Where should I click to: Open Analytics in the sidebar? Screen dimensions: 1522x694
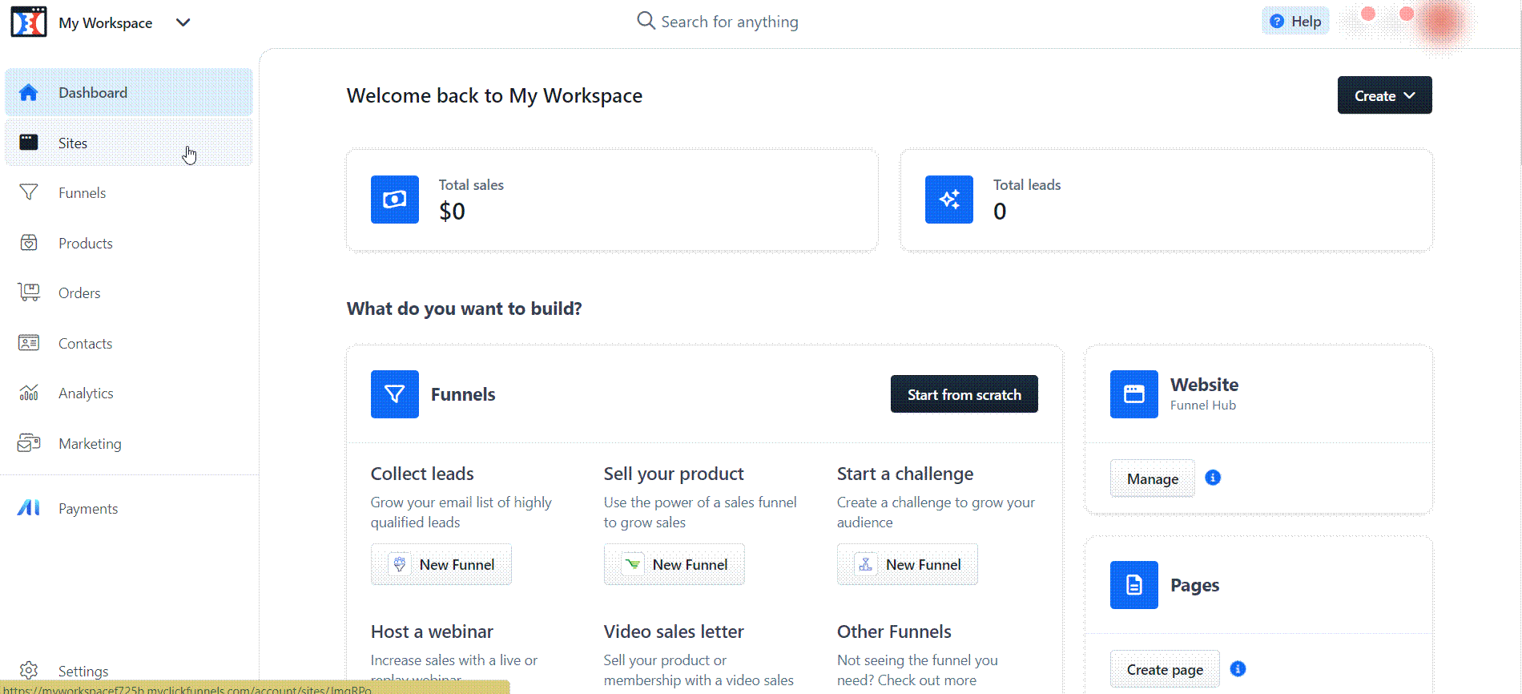tap(129, 393)
